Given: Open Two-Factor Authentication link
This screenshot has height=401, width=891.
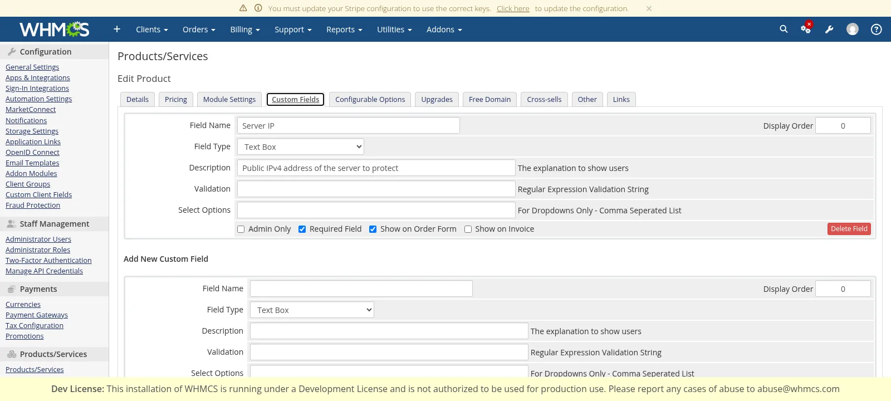Looking at the screenshot, I should (48, 260).
